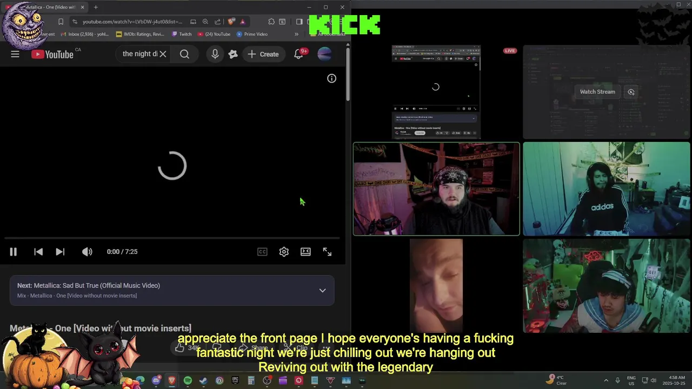Image resolution: width=692 pixels, height=389 pixels.
Task: Clear the YouTube search box text
Action: click(163, 54)
